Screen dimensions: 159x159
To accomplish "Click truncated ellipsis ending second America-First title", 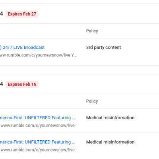I will point(74,143).
